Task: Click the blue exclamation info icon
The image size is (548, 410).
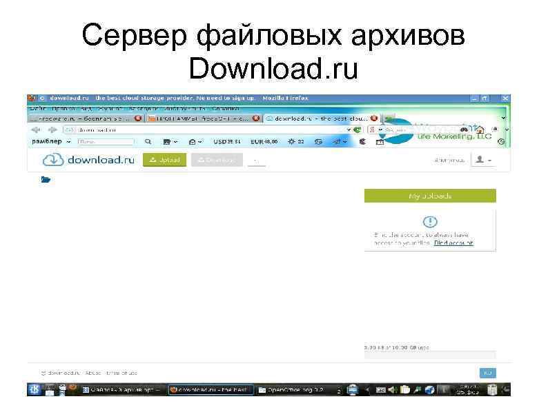Action: click(x=430, y=222)
